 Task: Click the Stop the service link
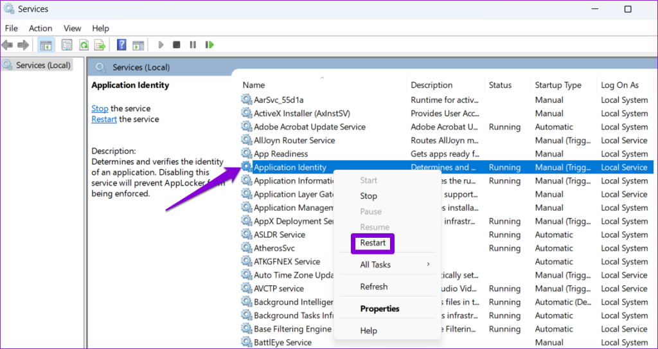tap(100, 109)
